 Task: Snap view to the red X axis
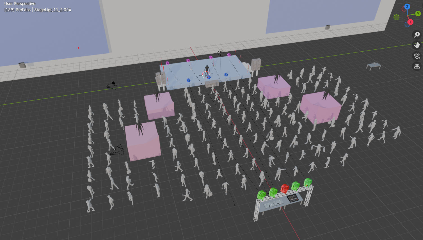(x=410, y=22)
